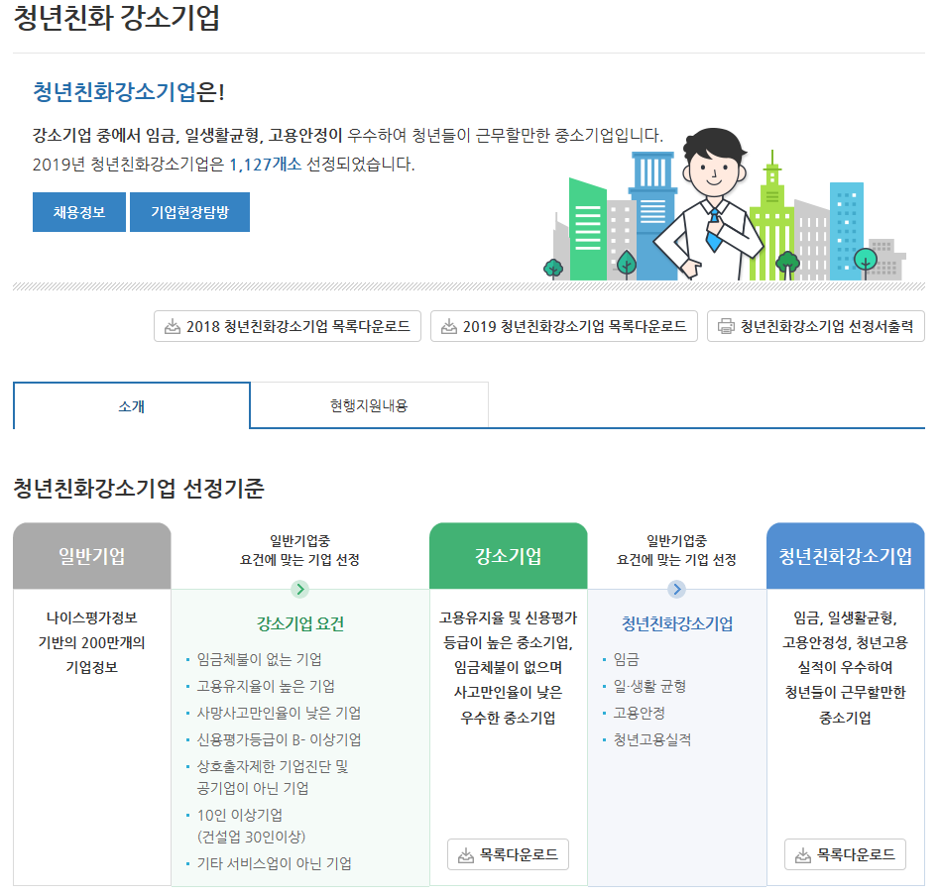Click the blue arrow circle above 청년친화강소기업 criteria
Image resolution: width=940 pixels, height=896 pixels.
click(x=677, y=590)
